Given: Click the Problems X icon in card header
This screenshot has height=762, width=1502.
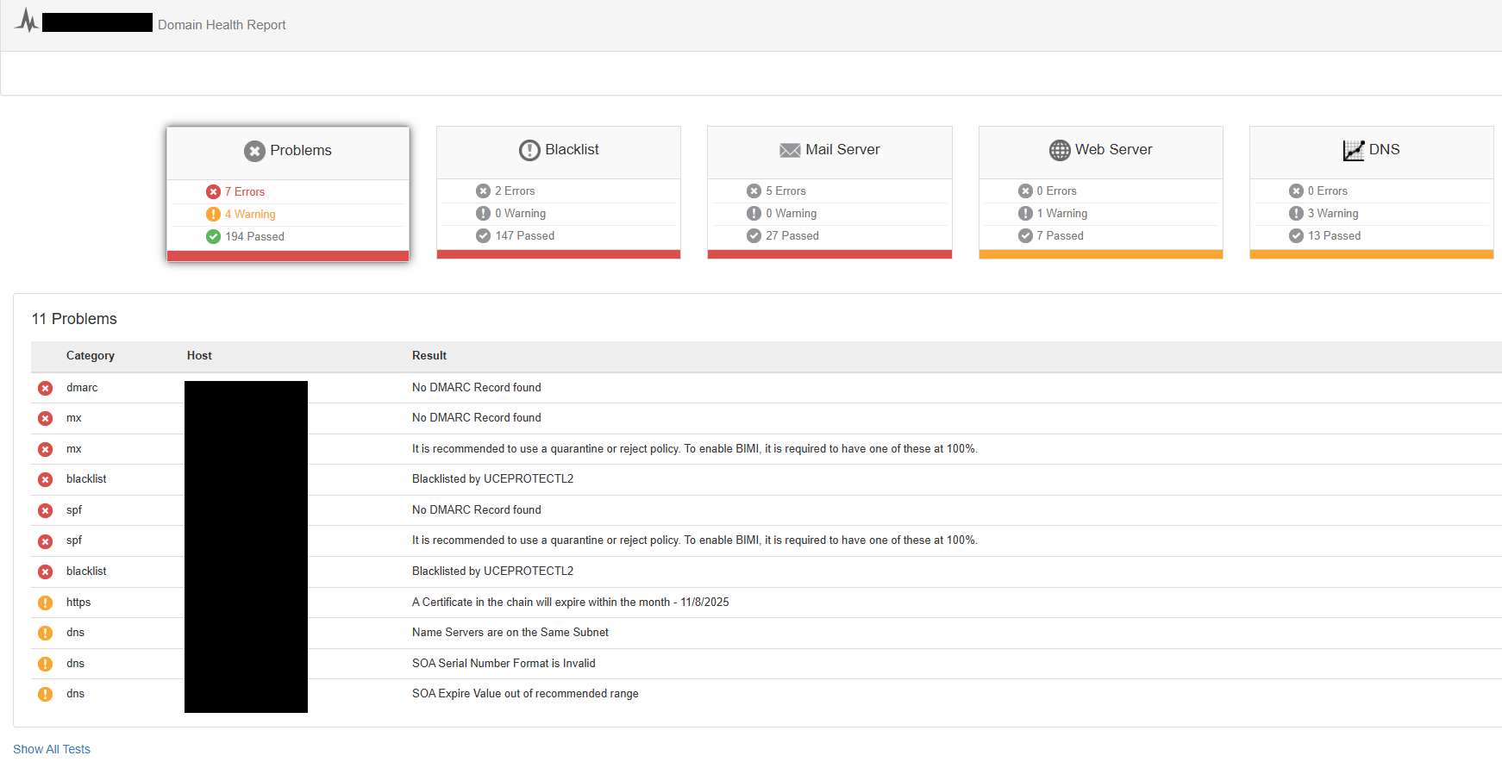Looking at the screenshot, I should pos(254,151).
